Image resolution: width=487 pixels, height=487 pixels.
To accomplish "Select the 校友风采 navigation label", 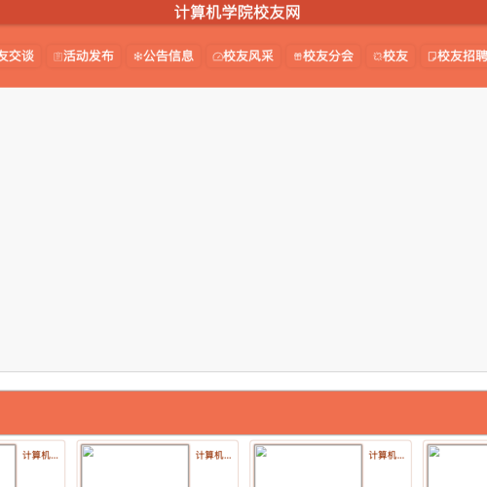I will click(x=248, y=56).
